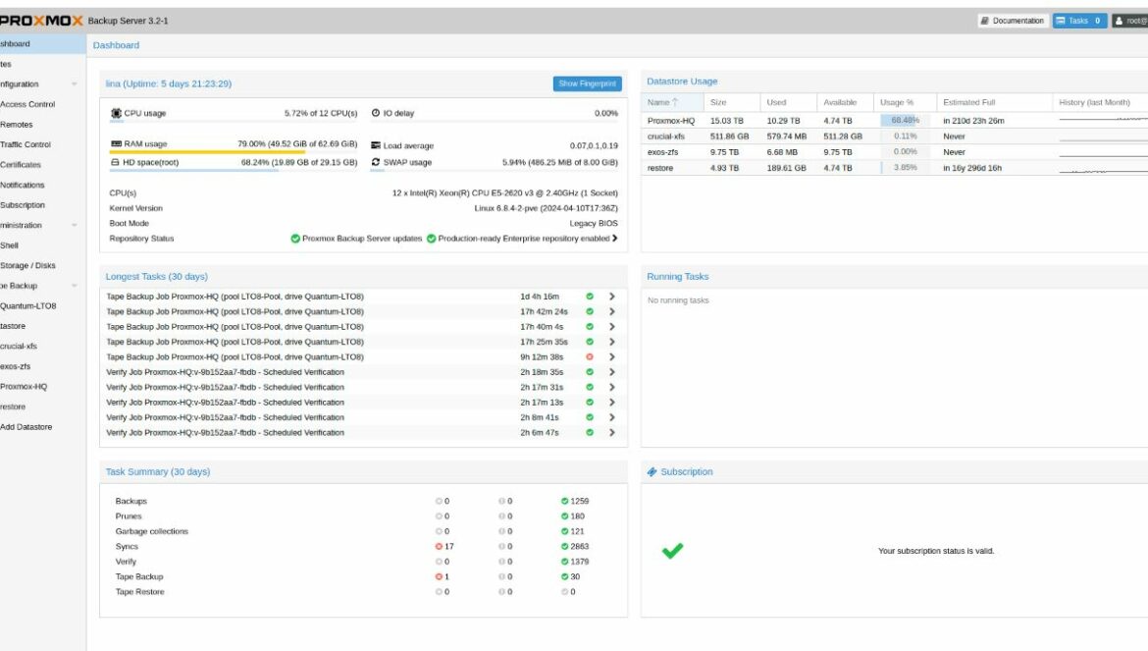Image resolution: width=1148 pixels, height=651 pixels.
Task: Collapse the Configuration sidebar section
Action: click(74, 84)
